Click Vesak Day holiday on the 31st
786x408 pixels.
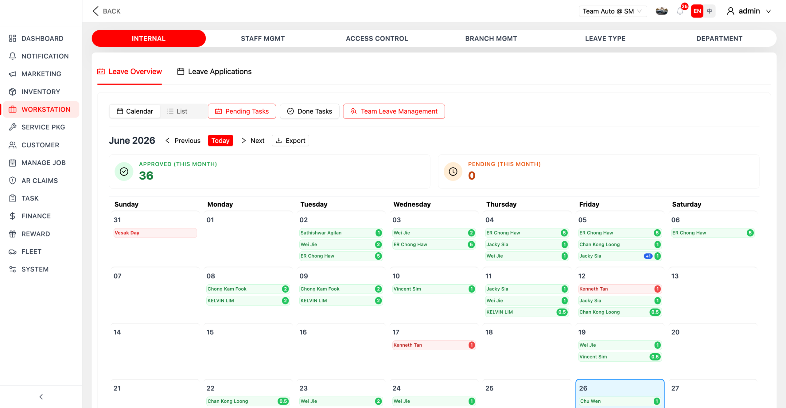(x=155, y=233)
